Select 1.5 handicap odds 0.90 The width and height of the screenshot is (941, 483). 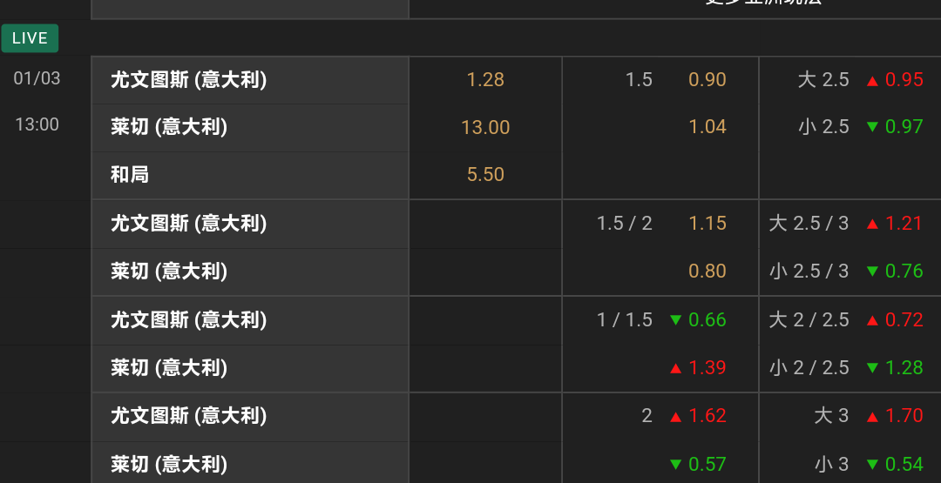pos(707,80)
